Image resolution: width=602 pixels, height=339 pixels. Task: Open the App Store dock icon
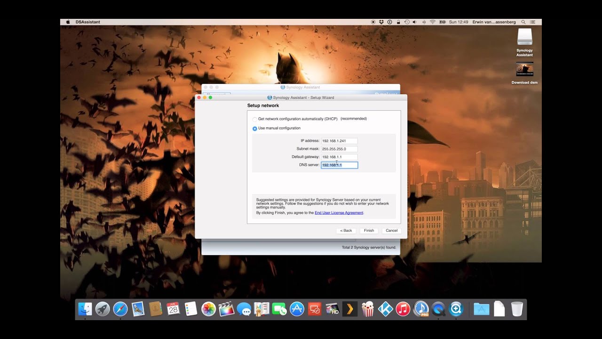[x=297, y=309]
